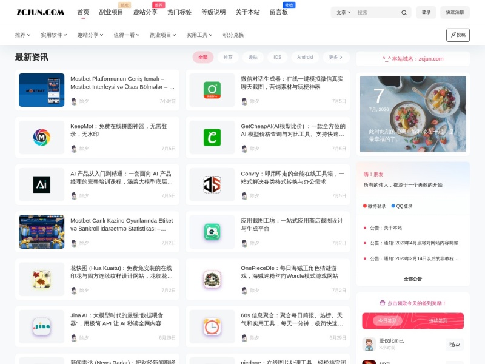Image resolution: width=485 pixels, height=364 pixels.
Task: Click the green GetCheapAI icon
Action: click(x=212, y=138)
